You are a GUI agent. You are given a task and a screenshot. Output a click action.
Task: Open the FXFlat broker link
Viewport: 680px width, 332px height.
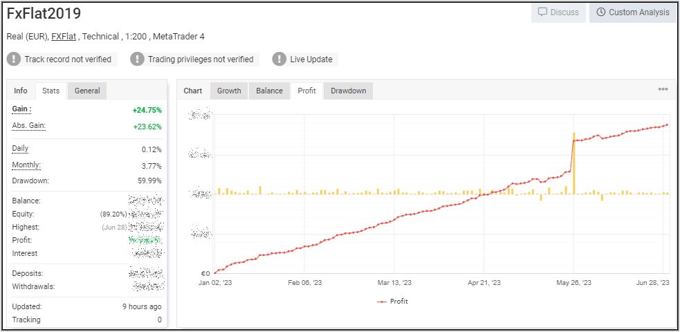[64, 37]
